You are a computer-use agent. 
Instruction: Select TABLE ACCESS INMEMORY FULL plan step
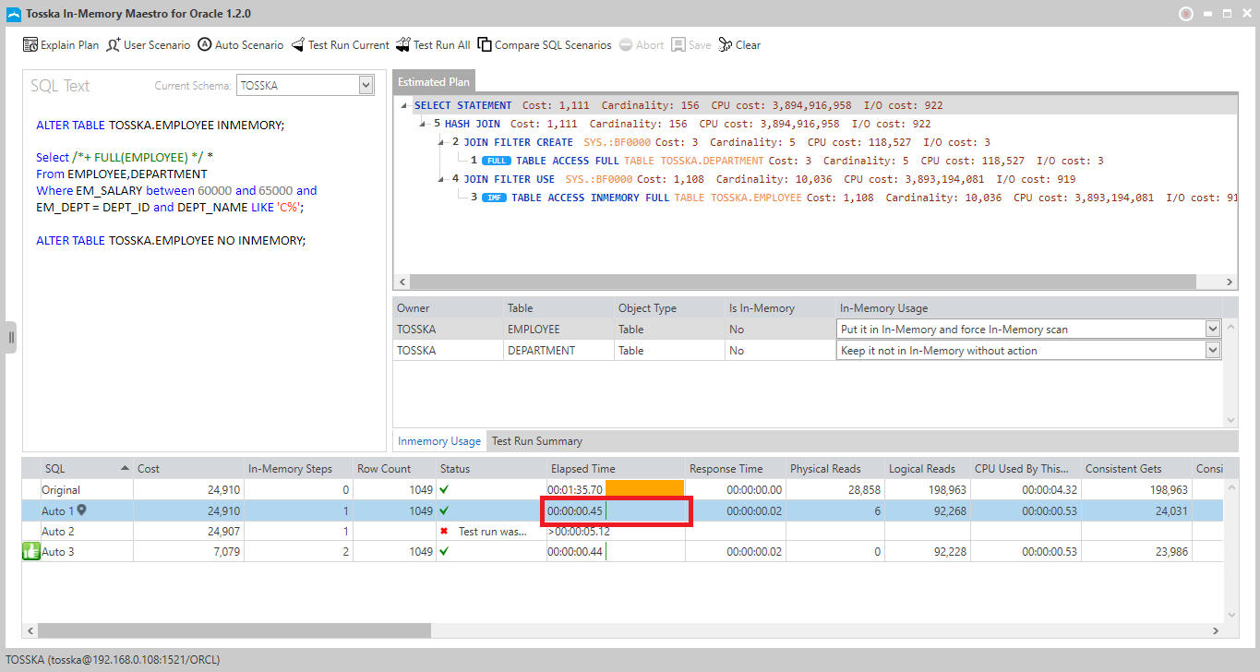[854, 198]
